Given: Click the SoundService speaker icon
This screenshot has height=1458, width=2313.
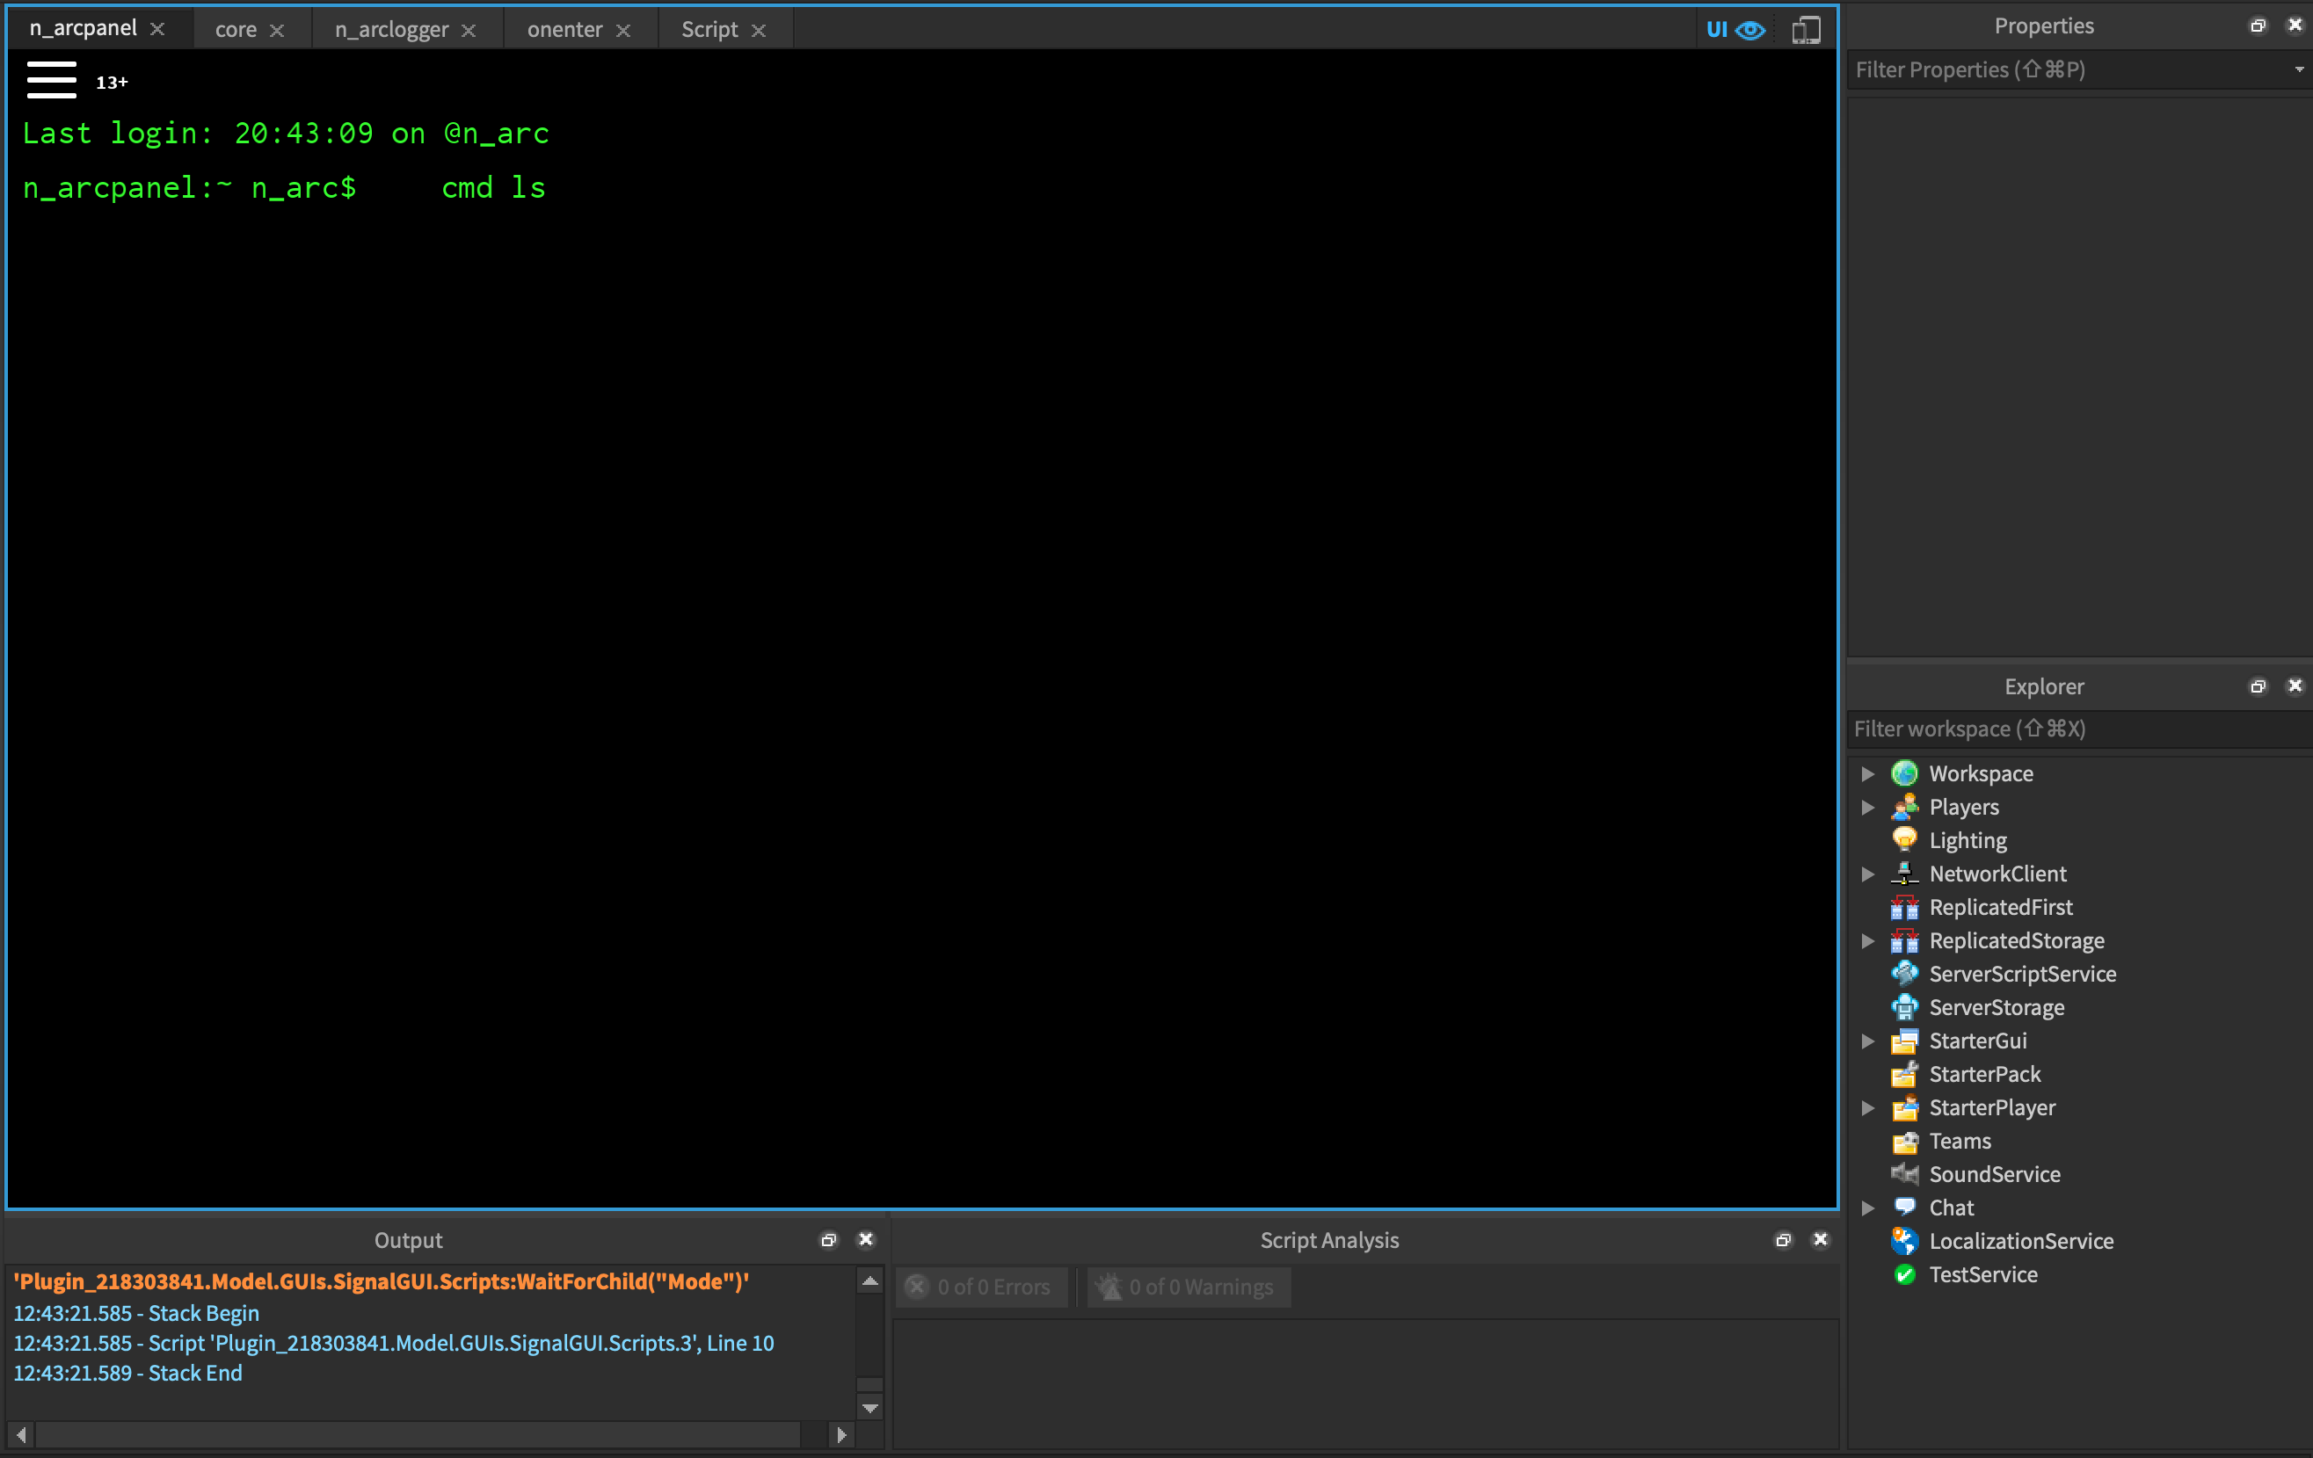Looking at the screenshot, I should pyautogui.click(x=1904, y=1175).
